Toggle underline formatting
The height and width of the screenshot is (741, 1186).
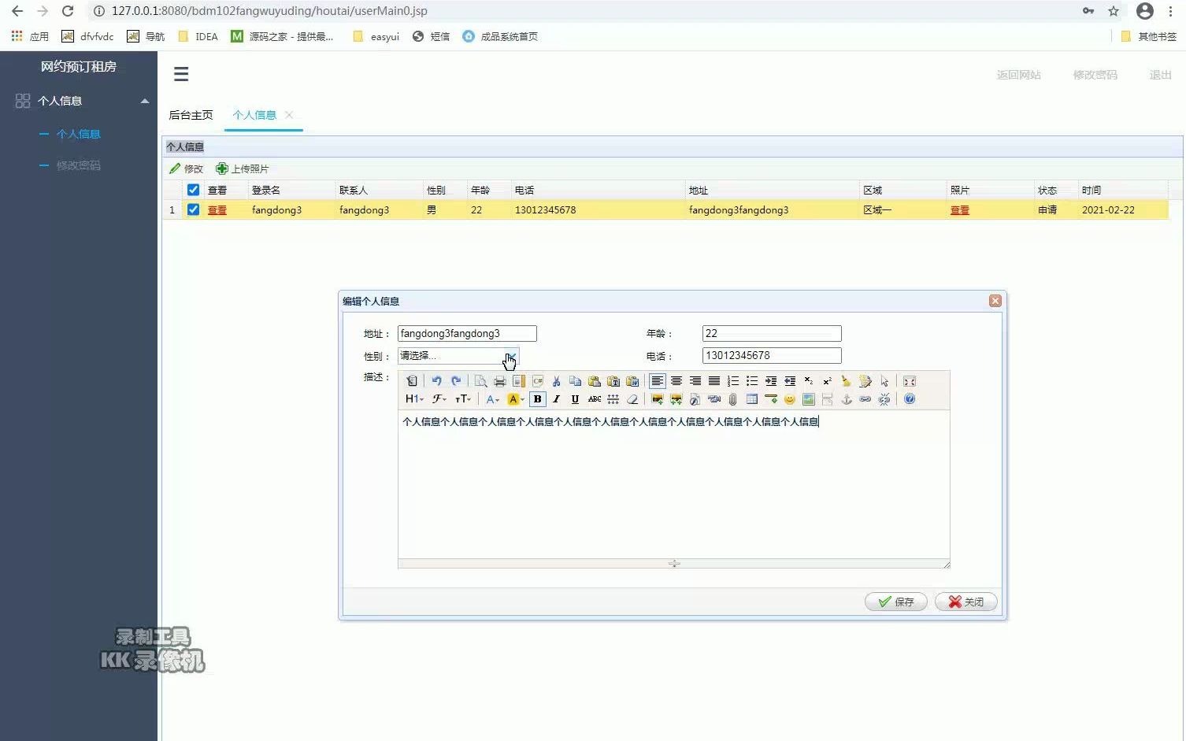click(x=575, y=399)
